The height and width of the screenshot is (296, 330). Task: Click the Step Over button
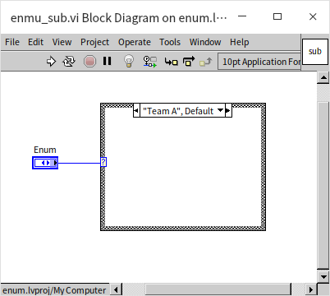[x=189, y=61]
